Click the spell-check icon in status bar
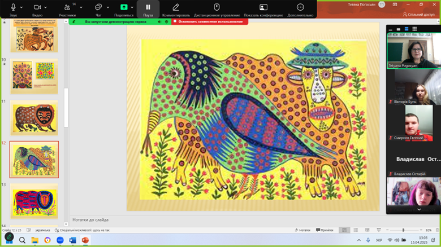Screen dimensions: 441x247 pos(29,230)
